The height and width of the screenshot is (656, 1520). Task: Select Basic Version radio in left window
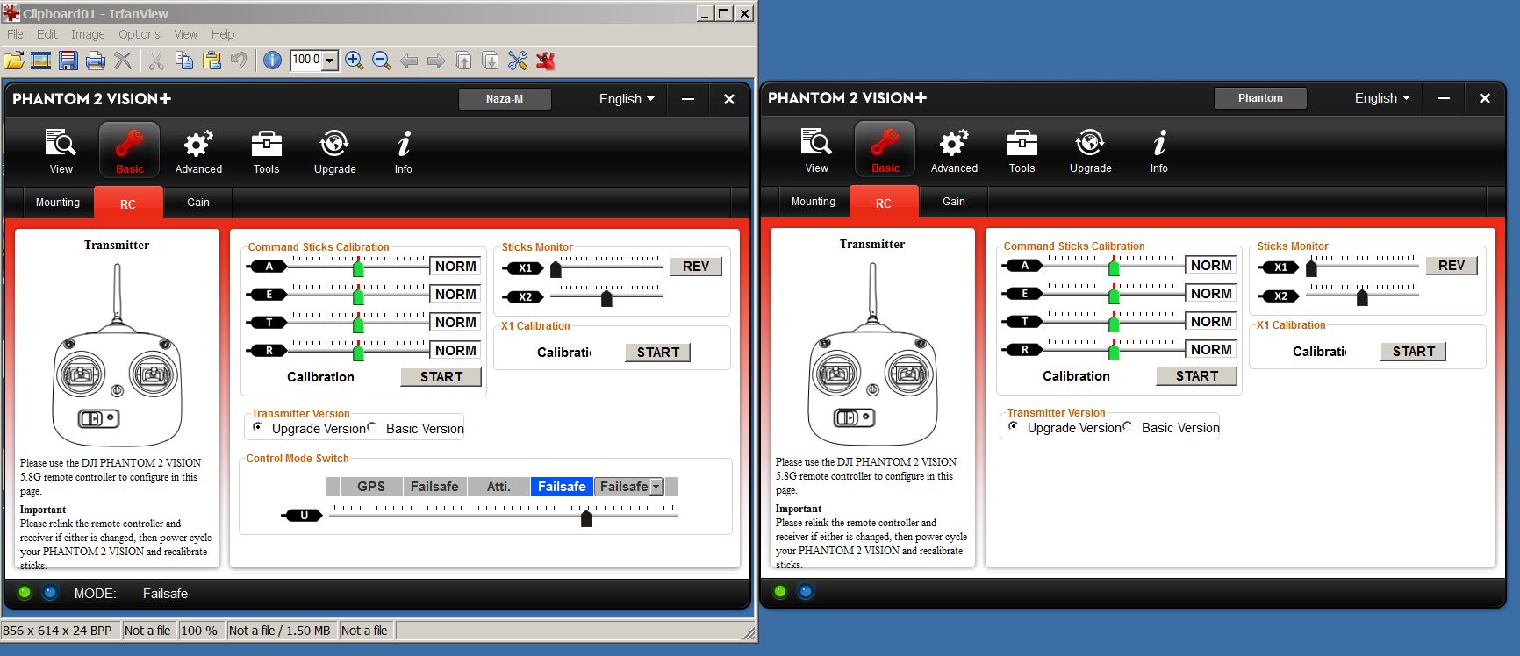pyautogui.click(x=372, y=427)
